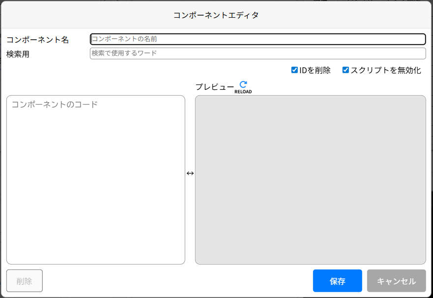Image resolution: width=433 pixels, height=298 pixels.
Task: Click inside the gray preview panel
Action: coord(311,179)
